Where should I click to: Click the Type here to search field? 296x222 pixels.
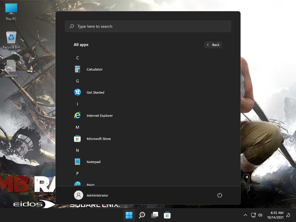(x=148, y=26)
